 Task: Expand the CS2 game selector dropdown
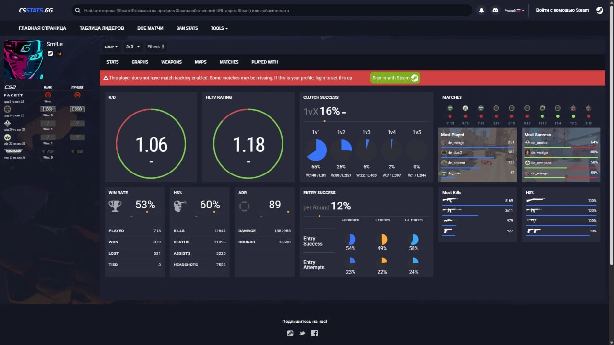(x=111, y=47)
